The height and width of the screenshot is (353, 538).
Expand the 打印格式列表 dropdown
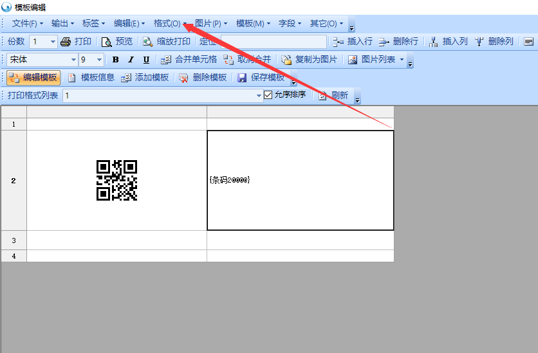(x=259, y=96)
